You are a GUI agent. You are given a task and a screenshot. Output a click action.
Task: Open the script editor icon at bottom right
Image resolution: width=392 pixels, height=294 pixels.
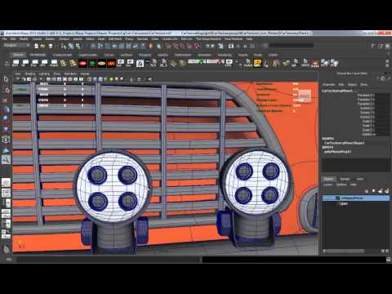pyautogui.click(x=388, y=260)
